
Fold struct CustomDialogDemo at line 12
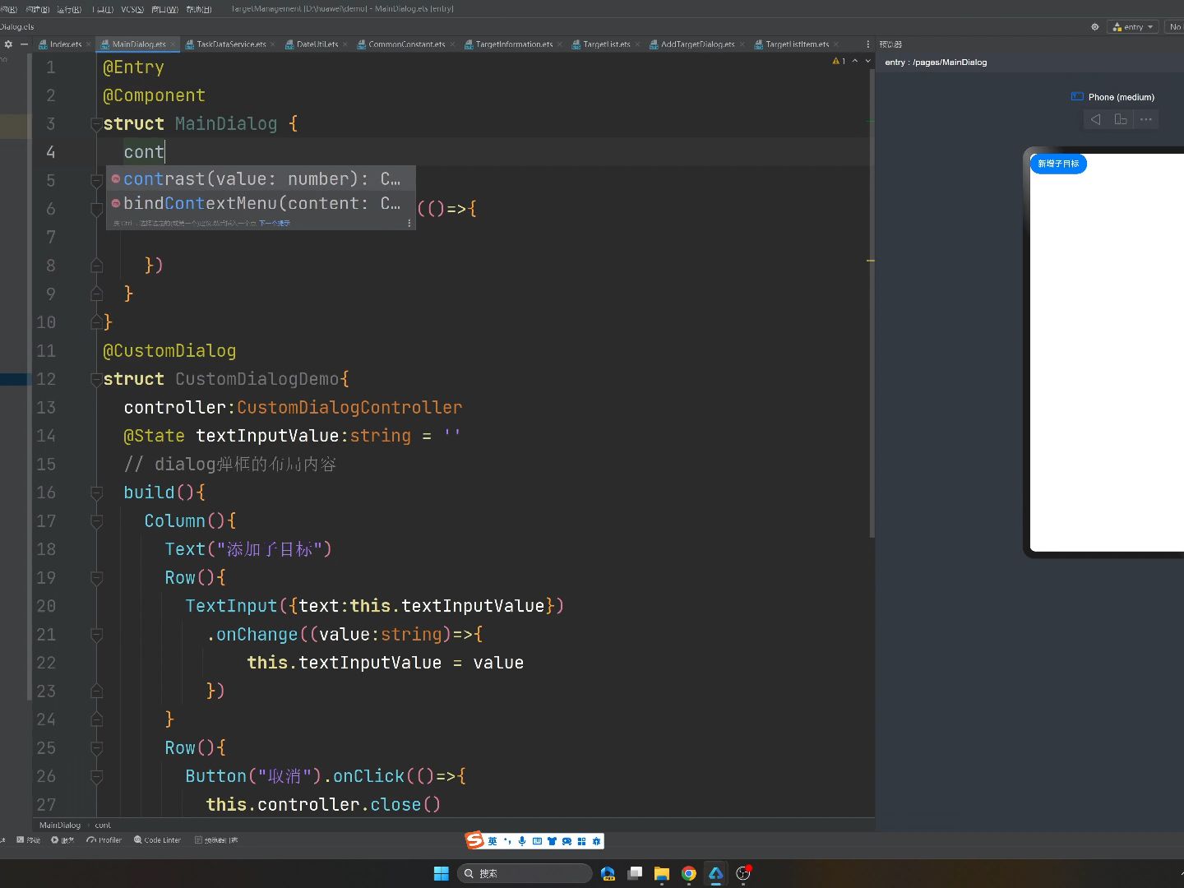(x=96, y=379)
